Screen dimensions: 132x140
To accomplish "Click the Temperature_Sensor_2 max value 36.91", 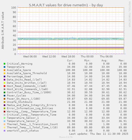I will click(123, 121).
